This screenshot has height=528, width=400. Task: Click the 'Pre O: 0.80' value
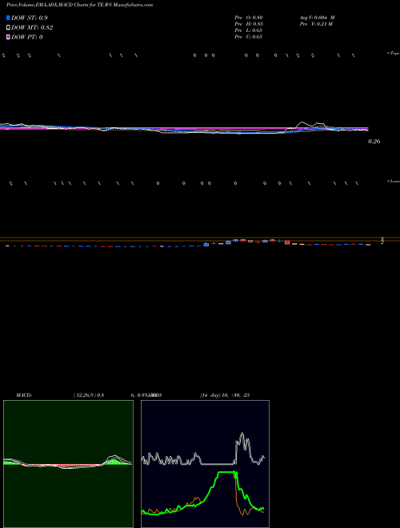pyautogui.click(x=249, y=17)
